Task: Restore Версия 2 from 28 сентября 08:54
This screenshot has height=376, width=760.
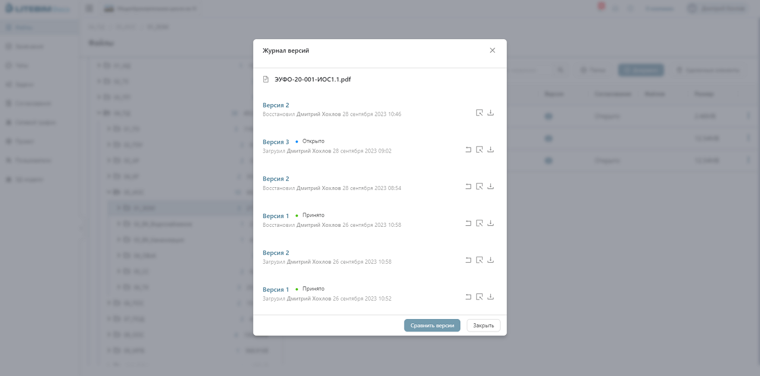Action: pos(468,187)
